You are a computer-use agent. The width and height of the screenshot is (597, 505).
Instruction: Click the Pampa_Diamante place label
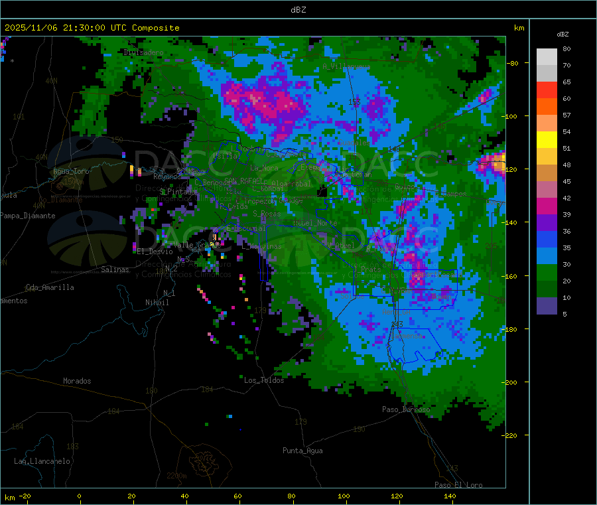click(27, 216)
